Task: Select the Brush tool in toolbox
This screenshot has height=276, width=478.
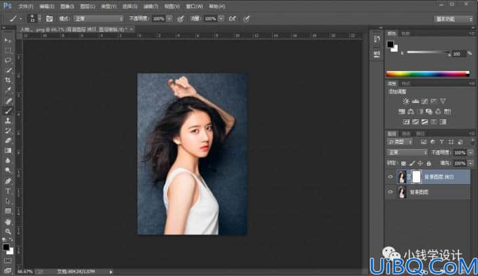Action: (8, 111)
